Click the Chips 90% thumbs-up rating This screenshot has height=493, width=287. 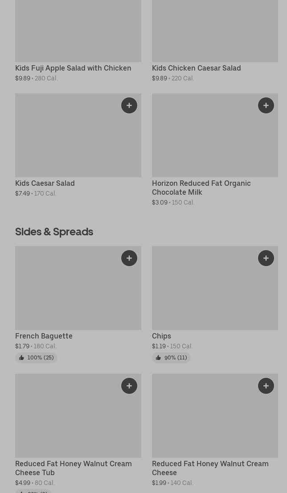171,358
